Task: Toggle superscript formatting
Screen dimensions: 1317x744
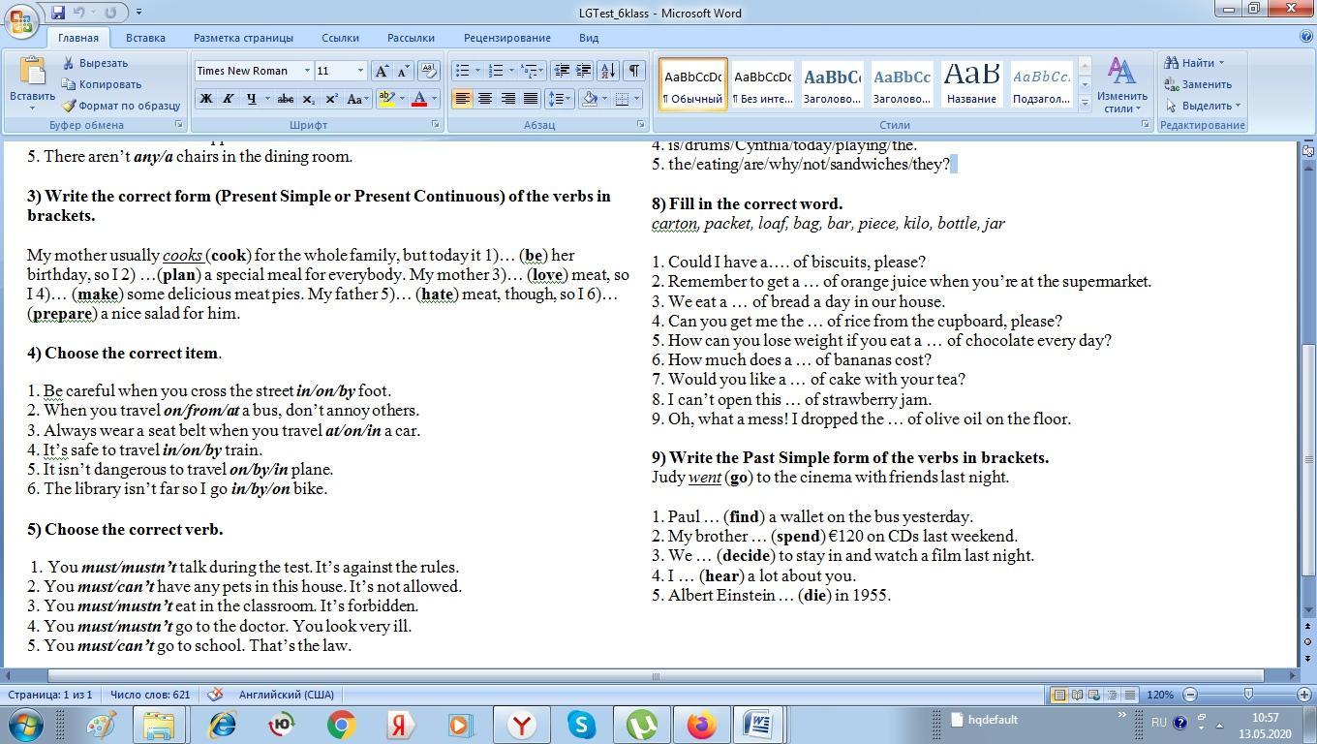Action: tap(331, 99)
